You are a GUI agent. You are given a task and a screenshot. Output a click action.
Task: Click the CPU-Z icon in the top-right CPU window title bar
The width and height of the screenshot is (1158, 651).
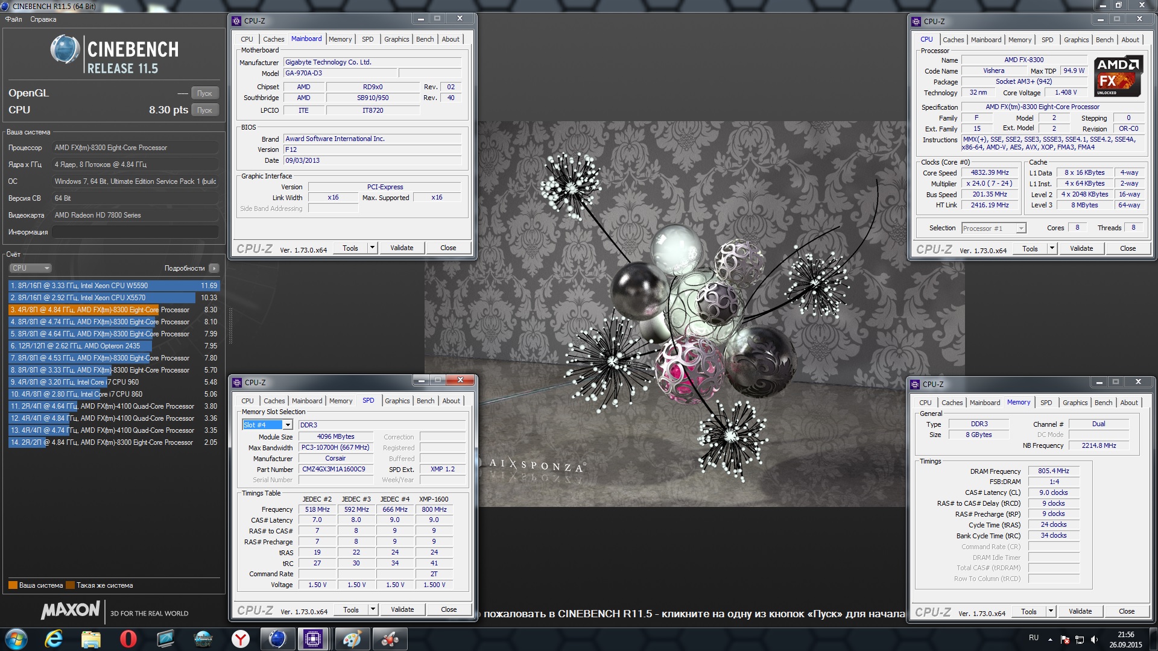tap(916, 21)
